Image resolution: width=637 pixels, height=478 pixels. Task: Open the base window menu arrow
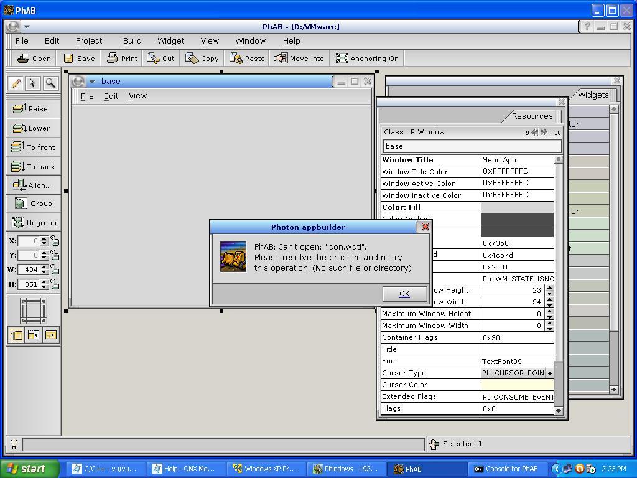91,81
